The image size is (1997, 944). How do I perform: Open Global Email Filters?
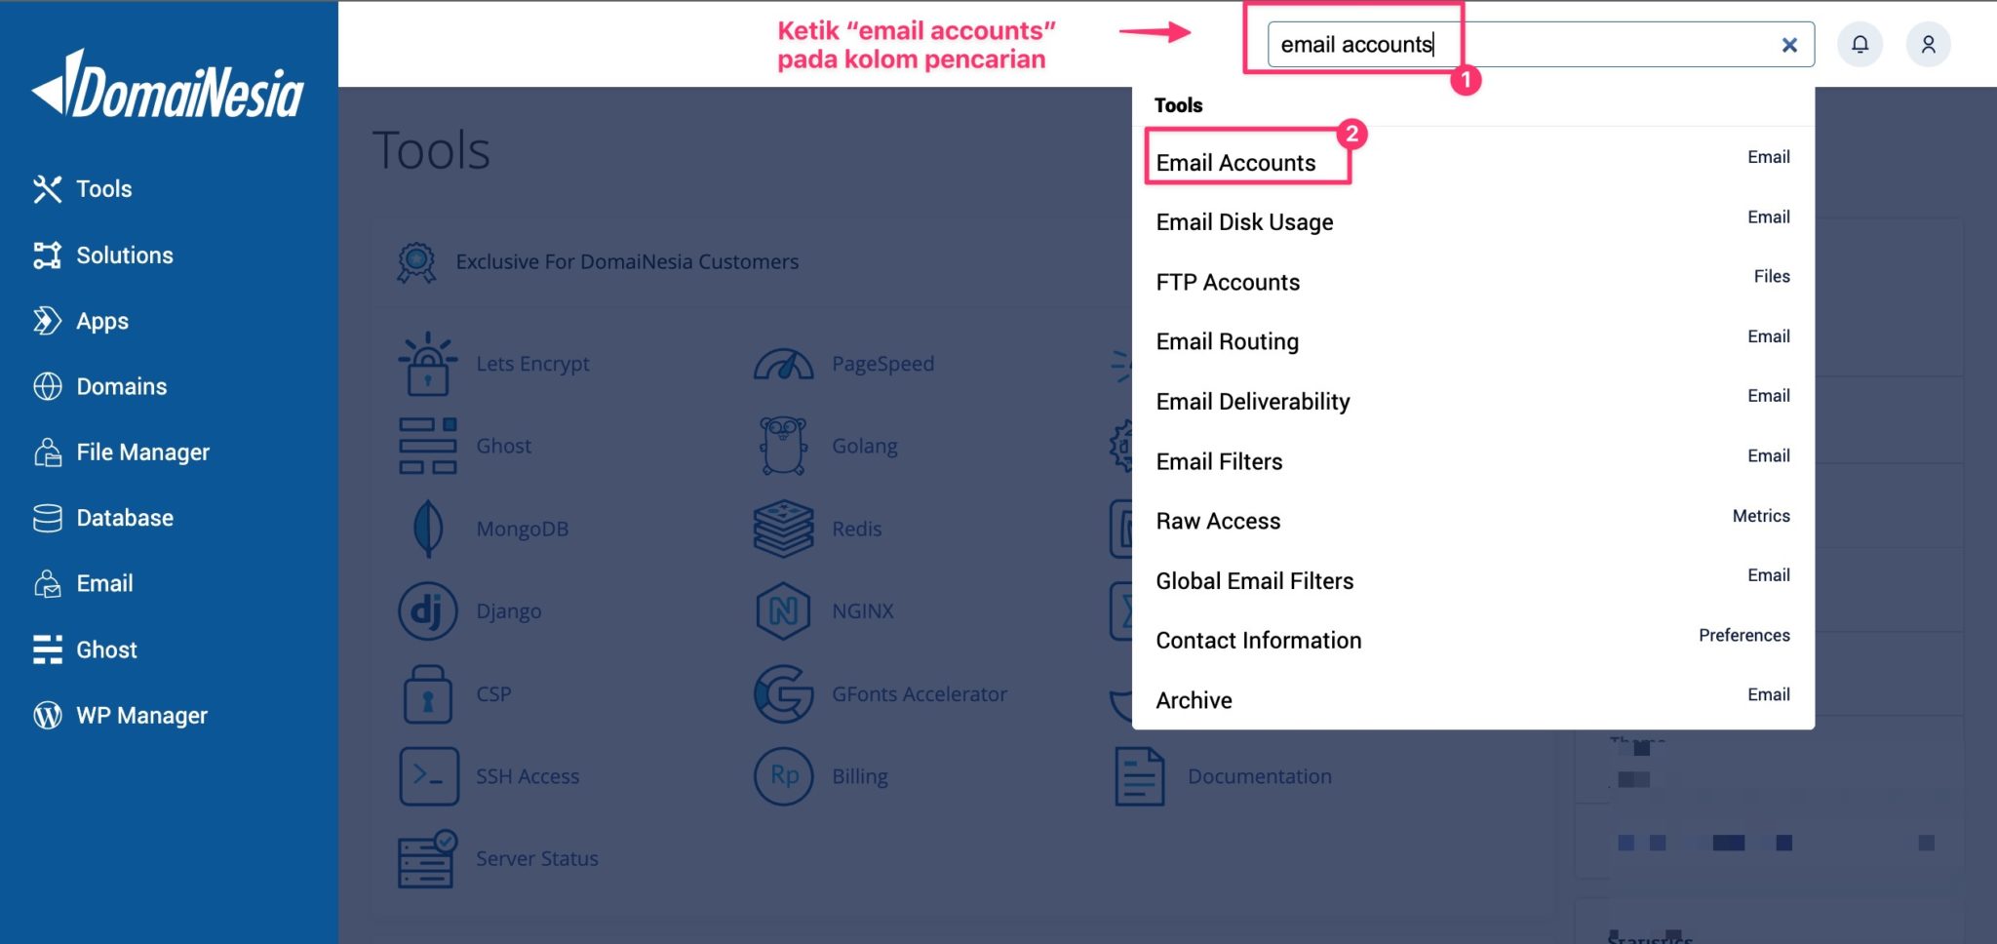[x=1254, y=580]
